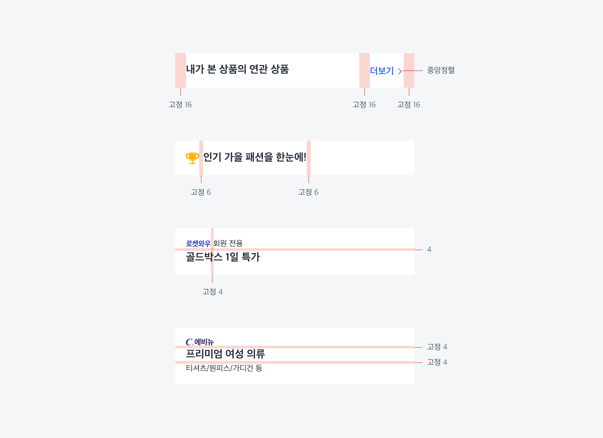Image resolution: width=603 pixels, height=438 pixels.
Task: Click the C.에비뉴 brand logo
Action: tap(200, 342)
